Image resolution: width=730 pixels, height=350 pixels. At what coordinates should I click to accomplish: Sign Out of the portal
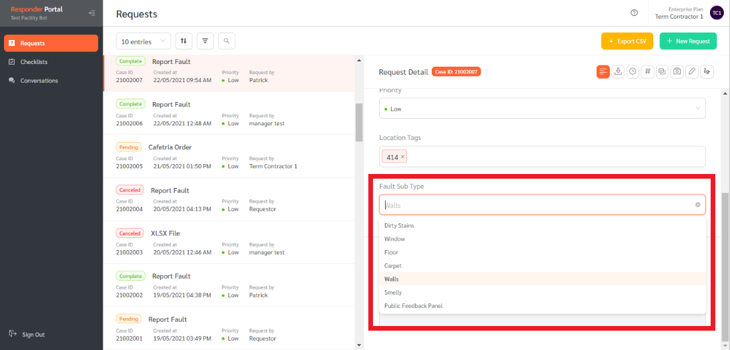pos(27,334)
